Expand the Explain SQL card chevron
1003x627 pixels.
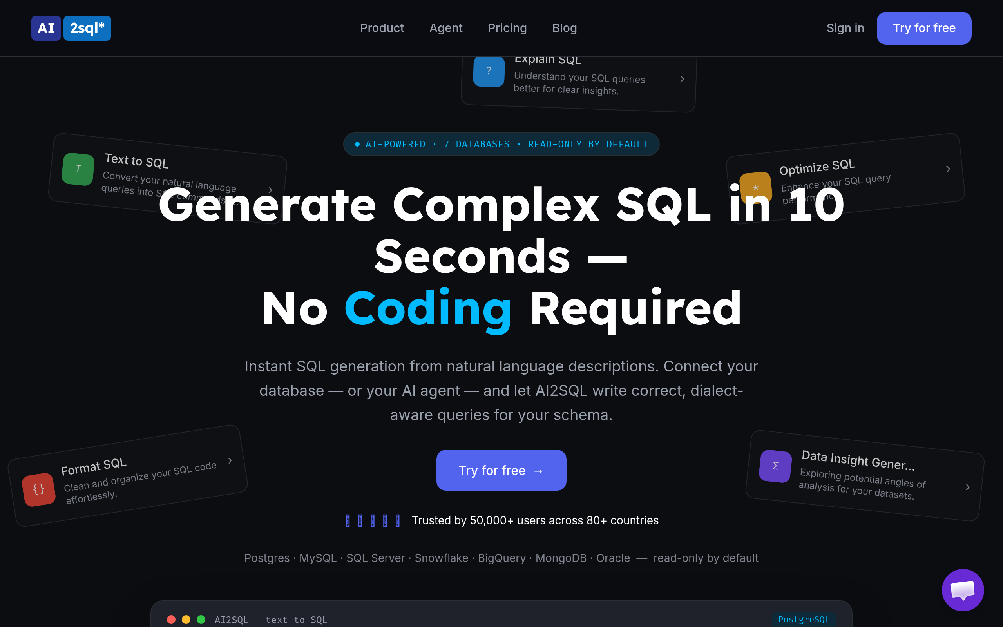click(x=682, y=79)
